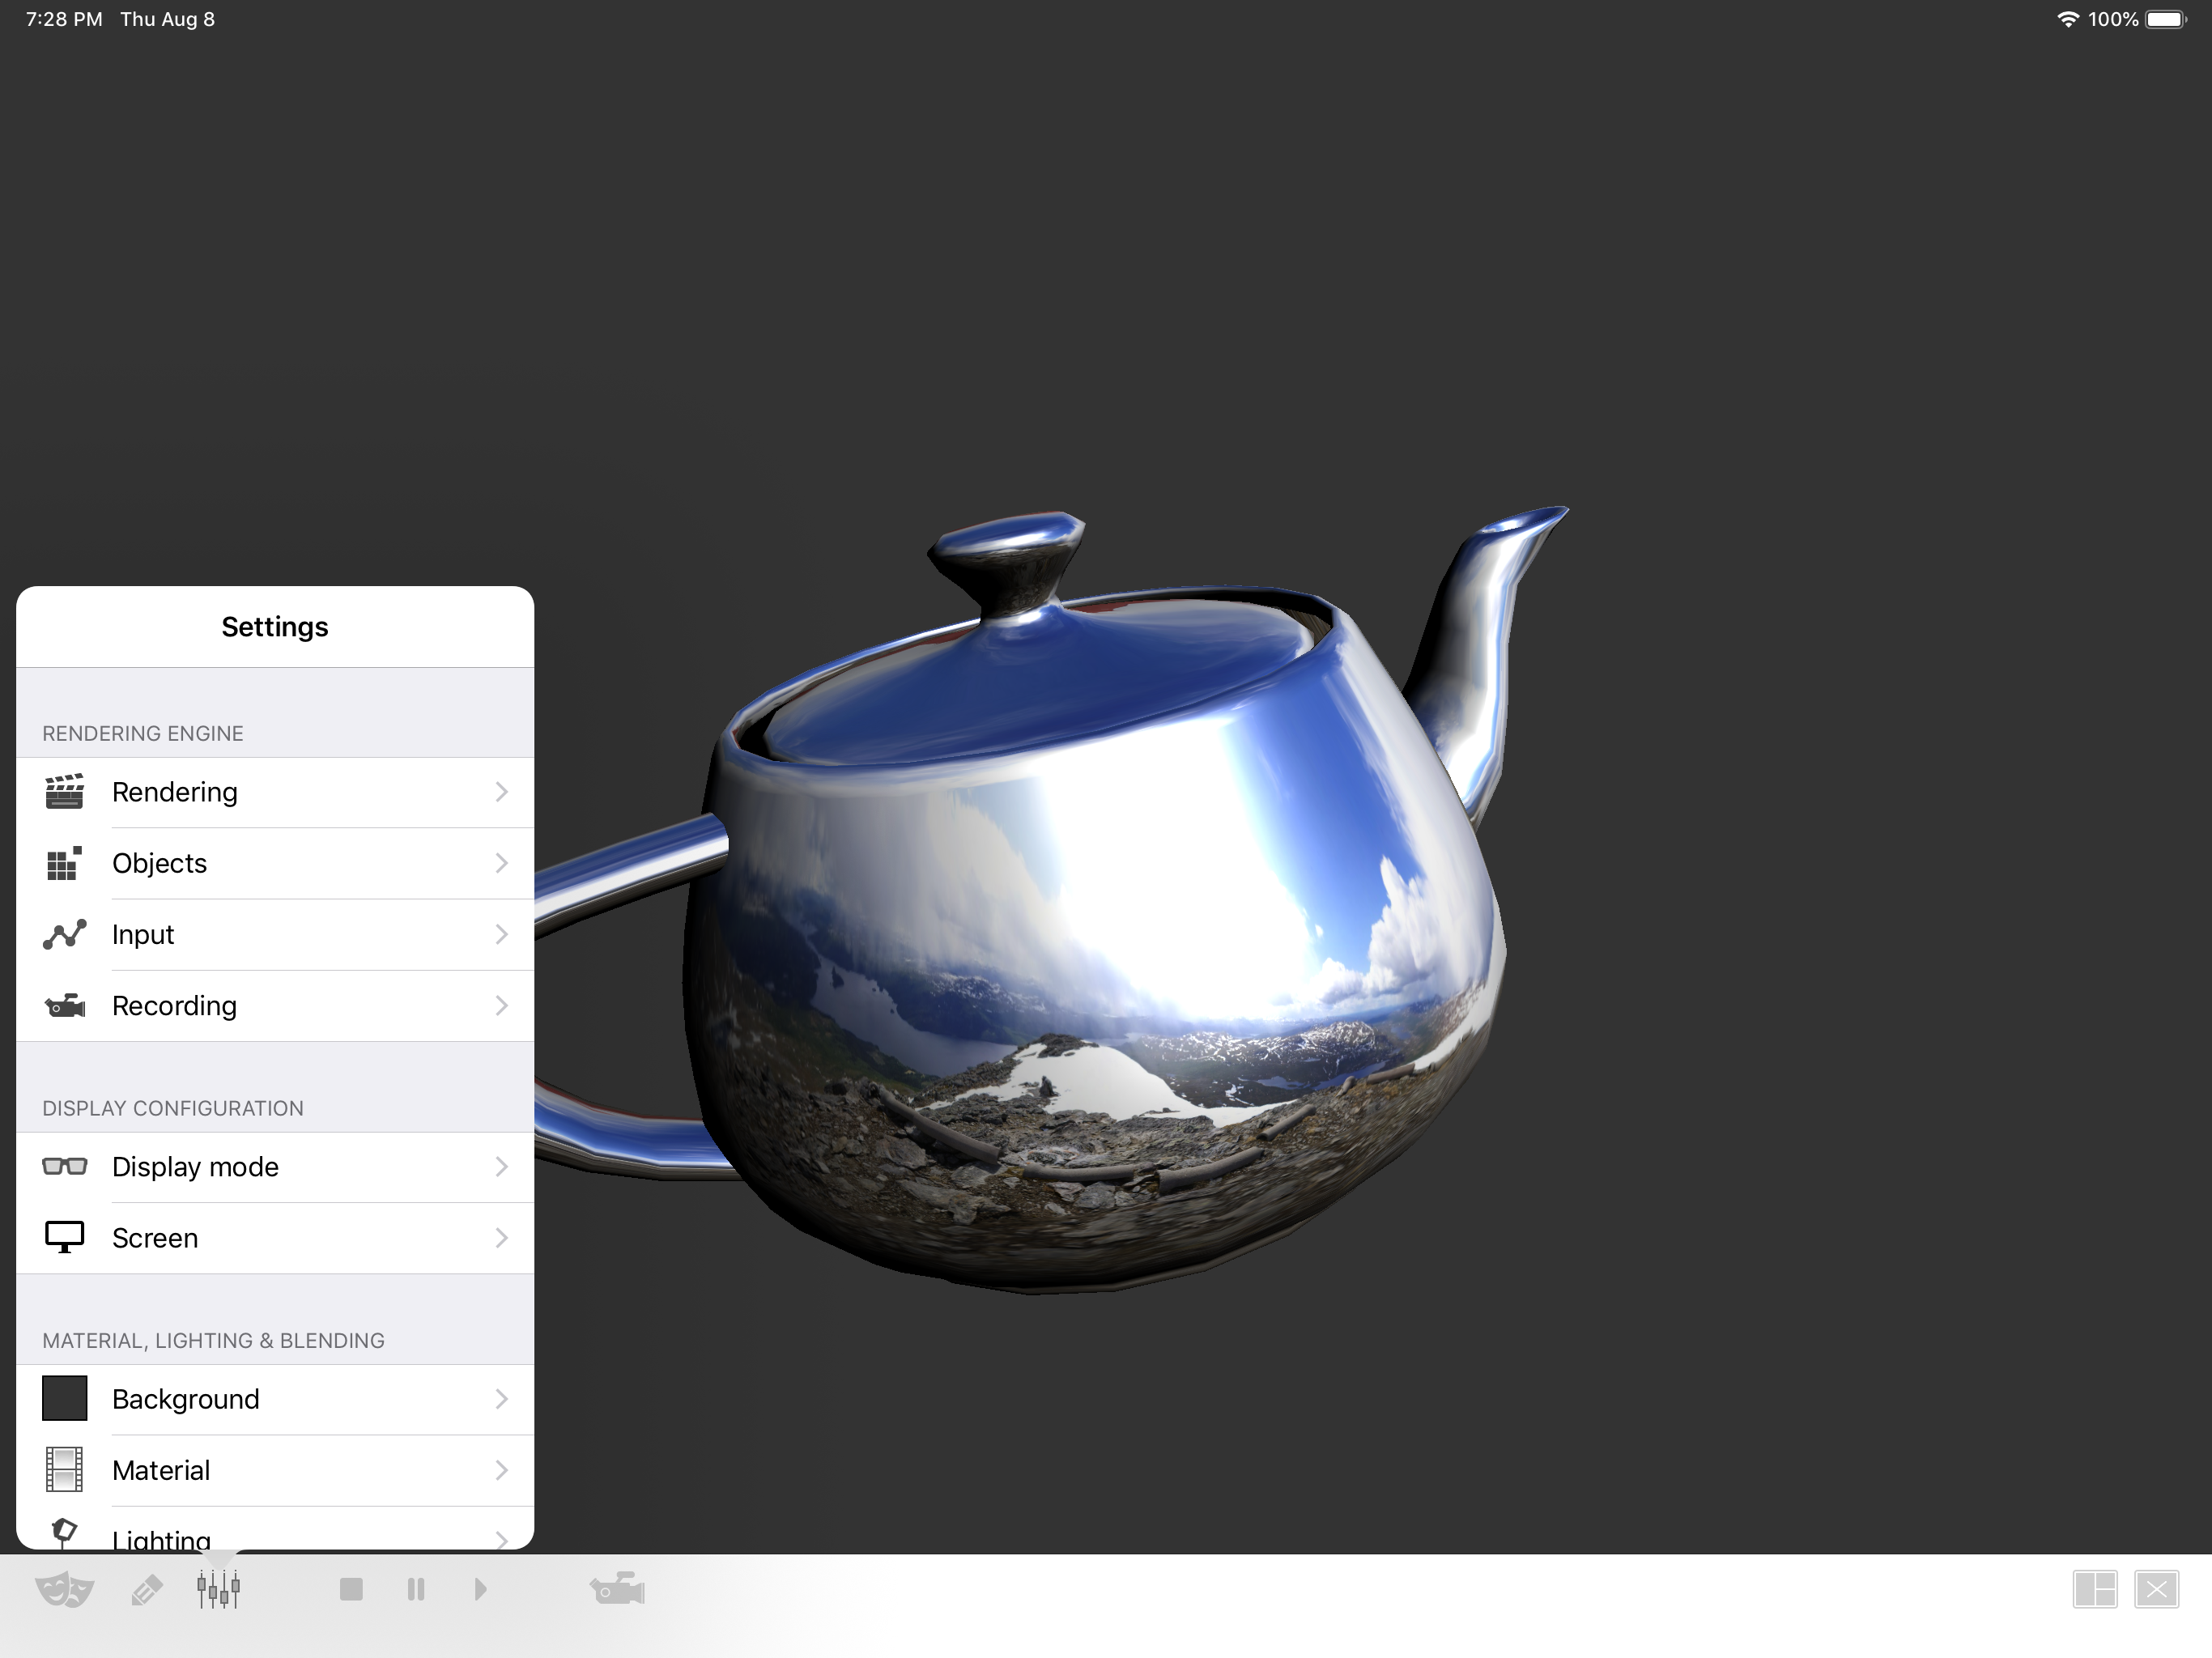Select the pencil edit tool

146,1590
